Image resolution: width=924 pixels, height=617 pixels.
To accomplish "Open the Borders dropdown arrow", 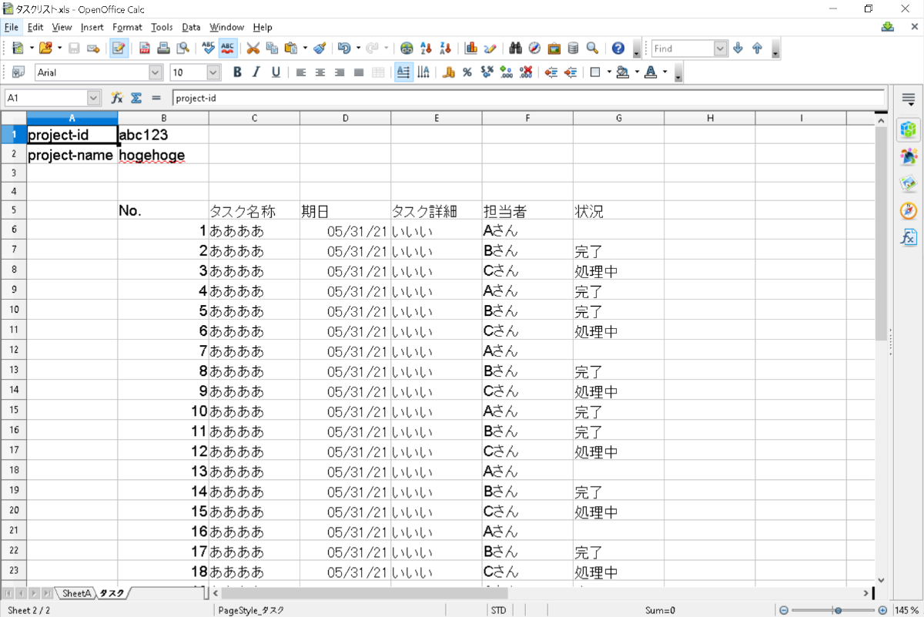I will pyautogui.click(x=609, y=72).
